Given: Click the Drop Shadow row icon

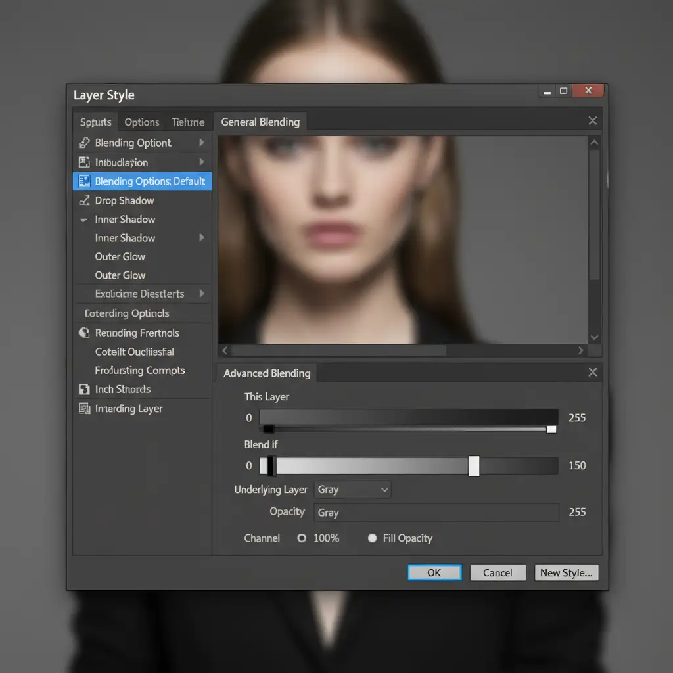Looking at the screenshot, I should (84, 200).
